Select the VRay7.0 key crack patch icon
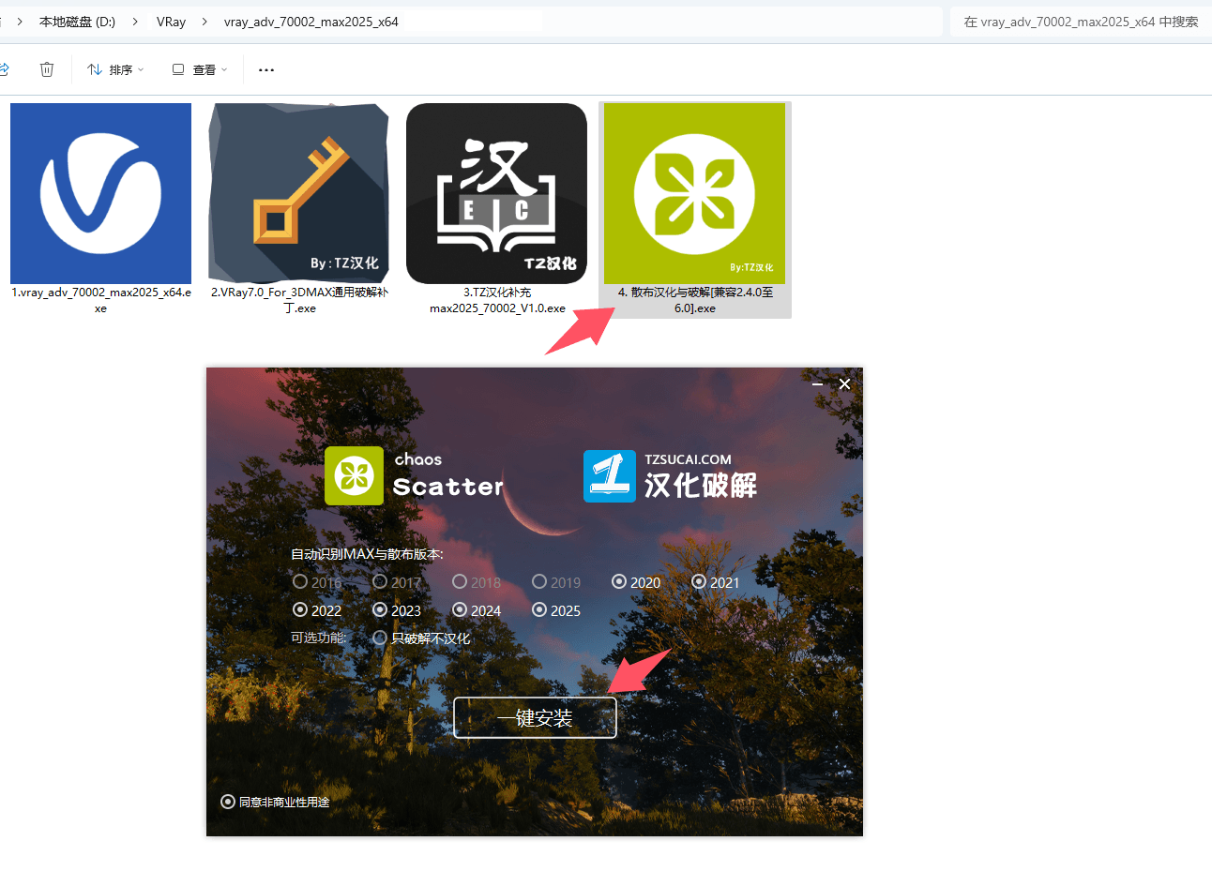Image resolution: width=1212 pixels, height=886 pixels. (x=298, y=193)
